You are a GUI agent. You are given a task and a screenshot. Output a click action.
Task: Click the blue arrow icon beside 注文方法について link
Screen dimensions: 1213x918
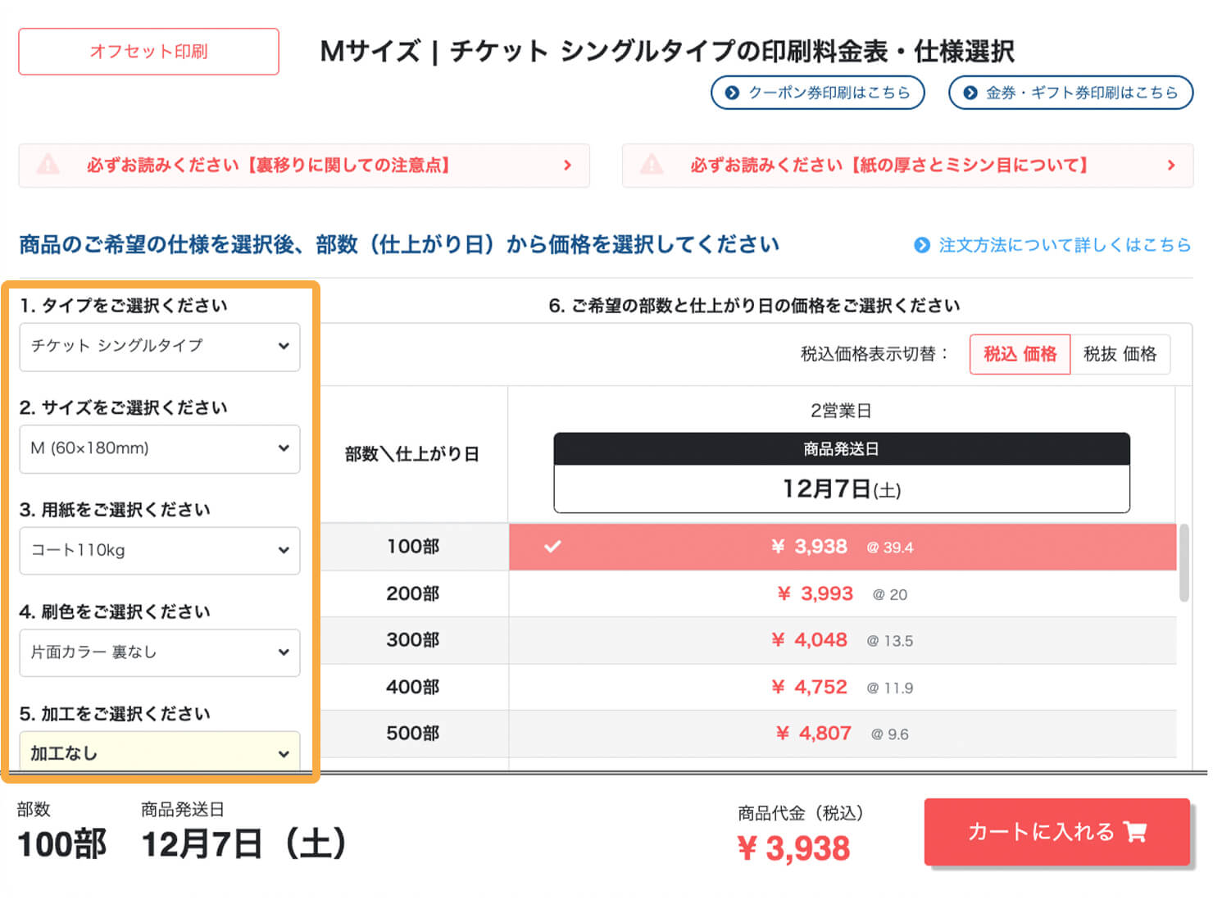(922, 244)
